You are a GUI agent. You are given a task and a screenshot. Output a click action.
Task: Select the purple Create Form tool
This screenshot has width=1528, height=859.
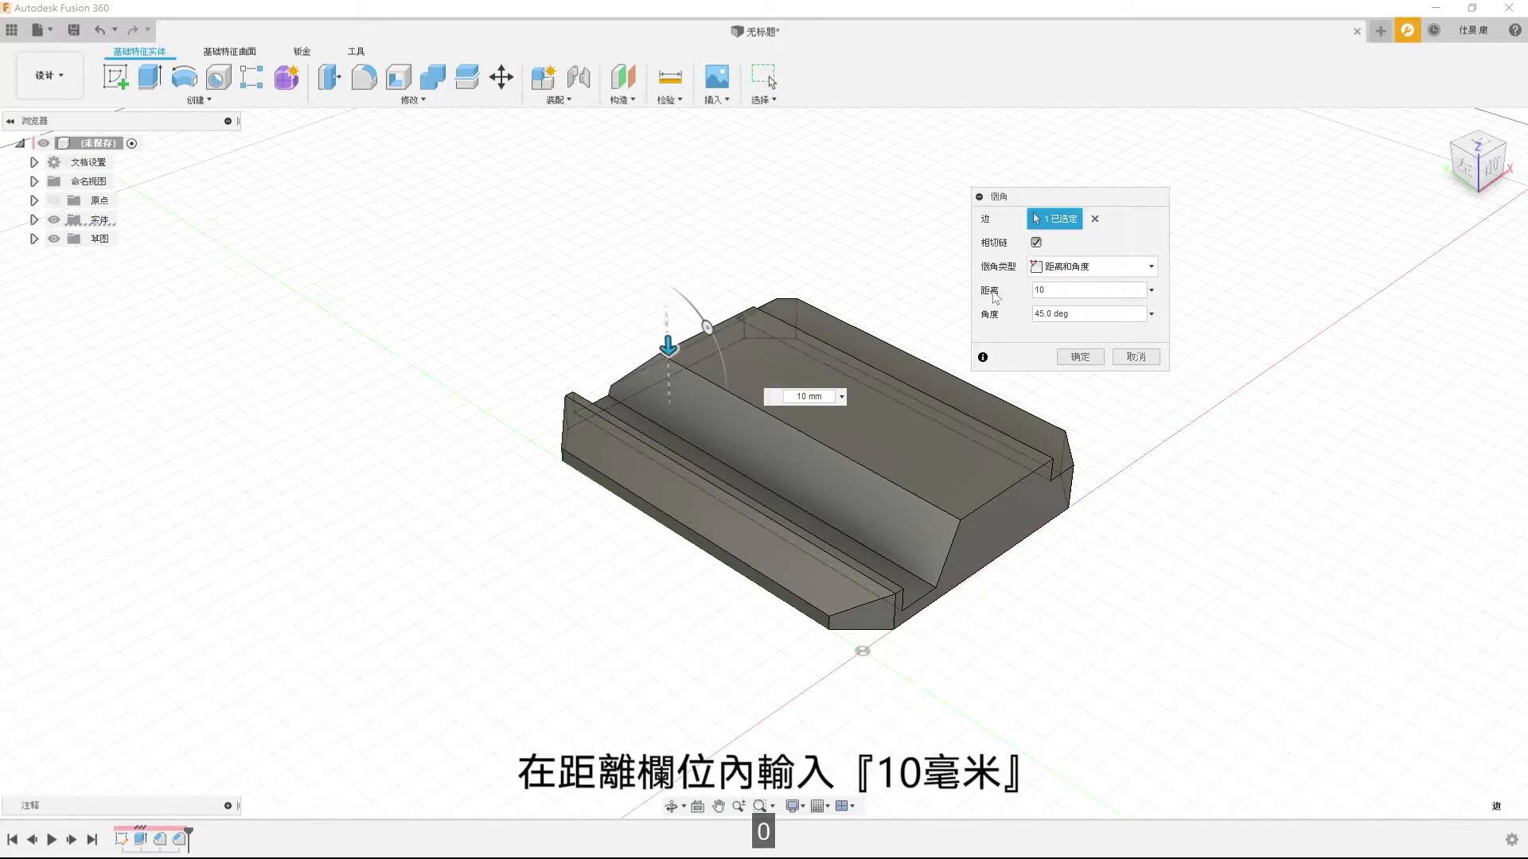click(286, 77)
